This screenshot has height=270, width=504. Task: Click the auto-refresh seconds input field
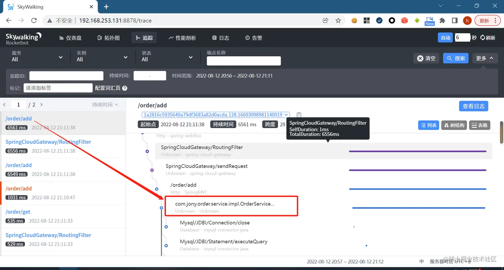[462, 38]
